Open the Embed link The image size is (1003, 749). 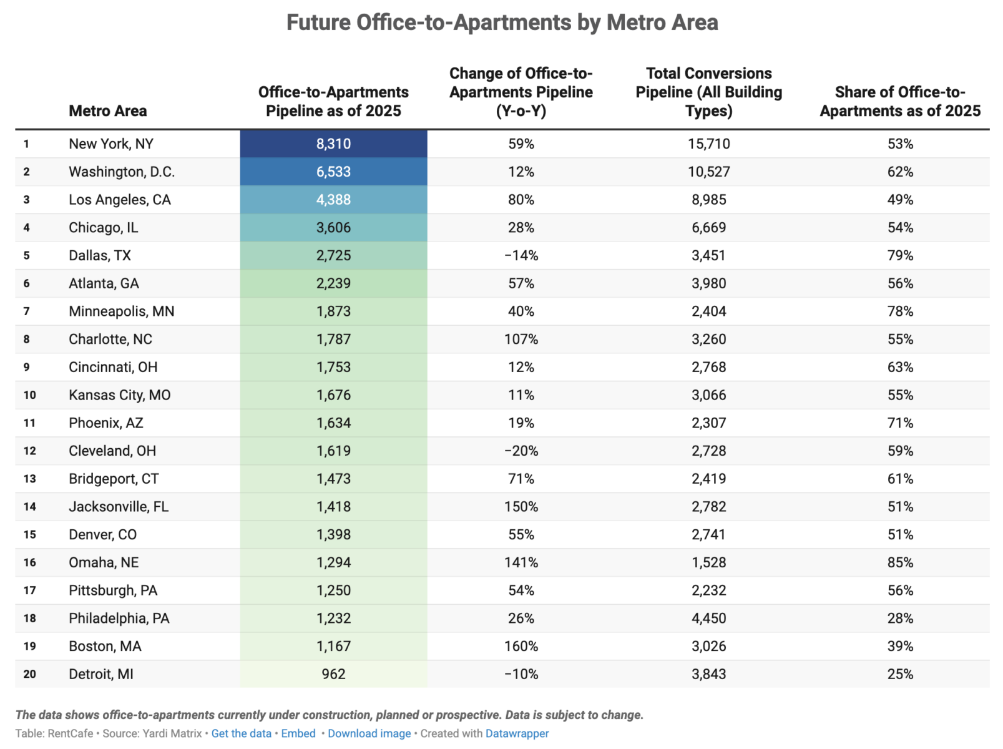[298, 733]
